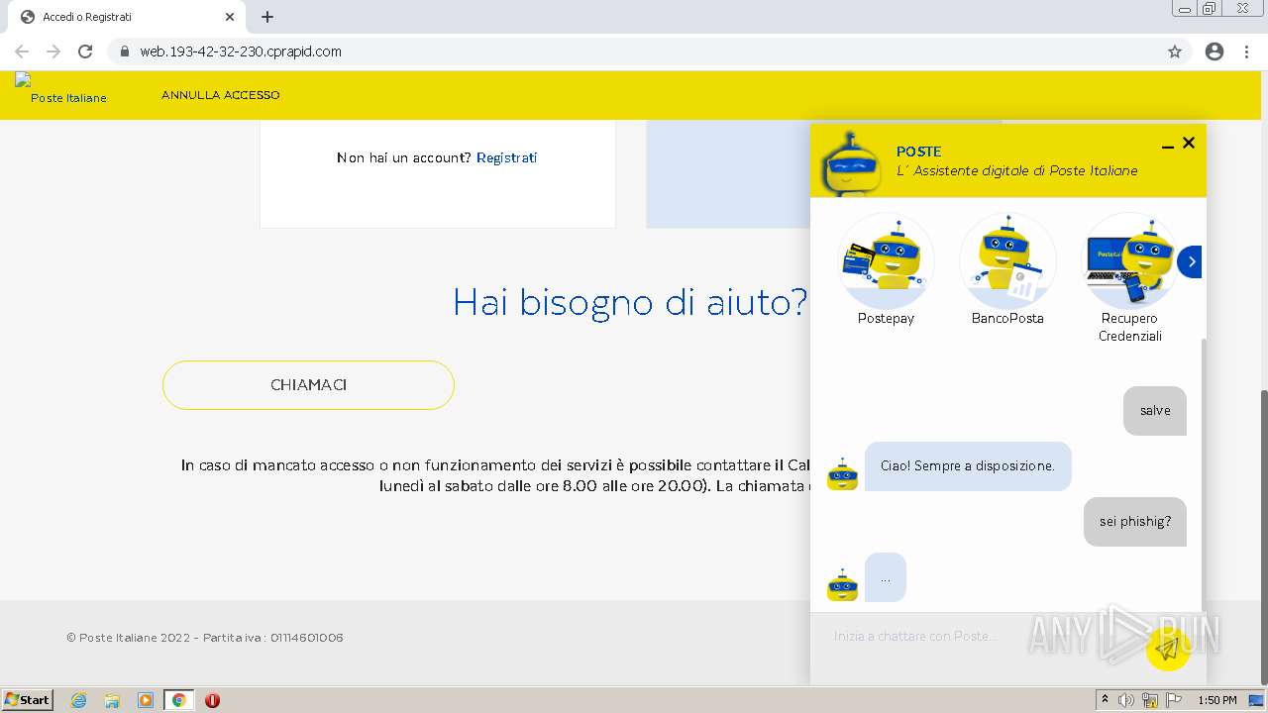Select the 'Accedi o Registrati' tab

point(127,17)
